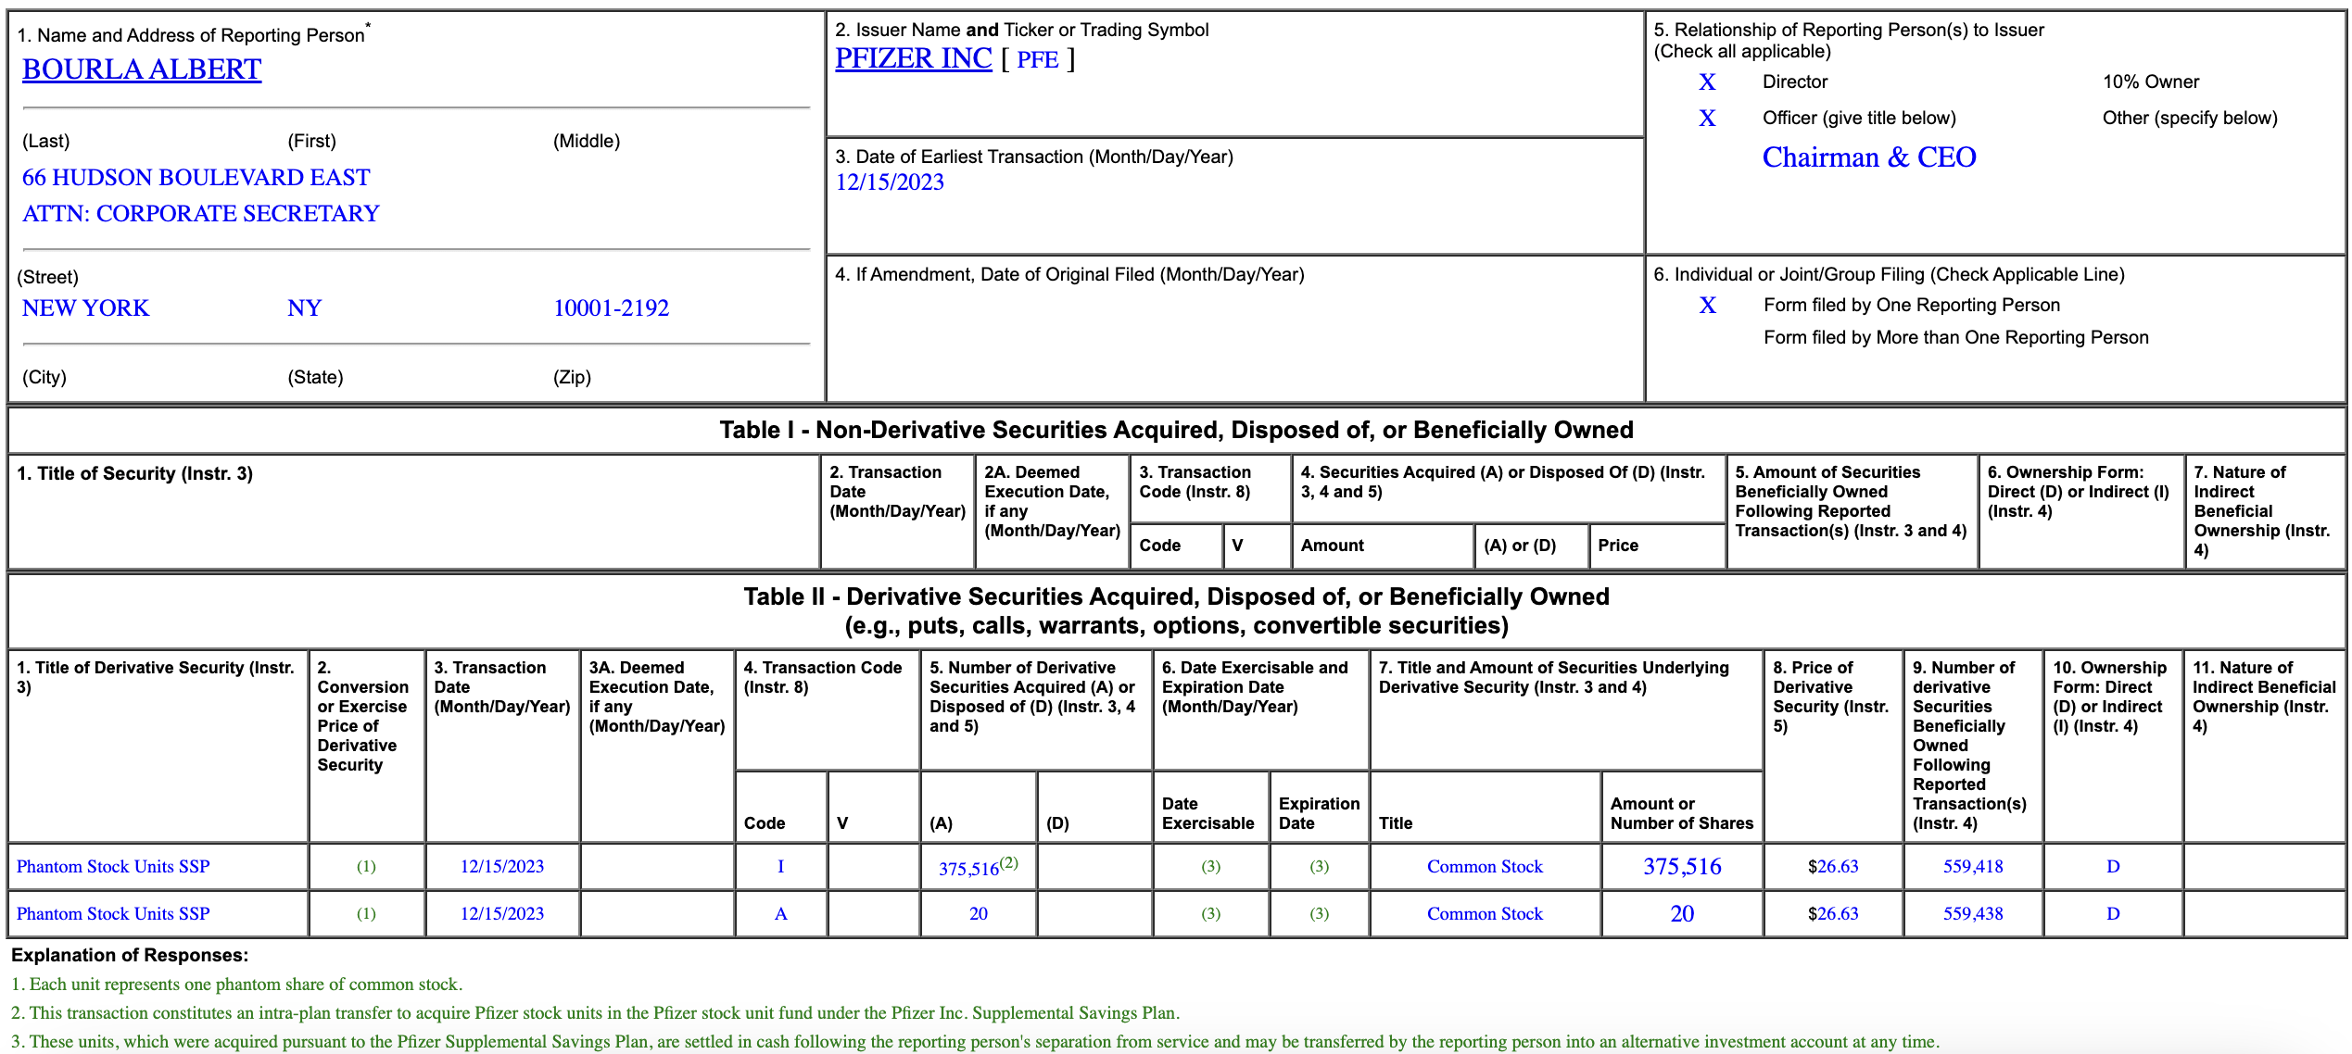2352x1054 pixels.
Task: Click Common Stock title in first row
Action: coord(1484,867)
